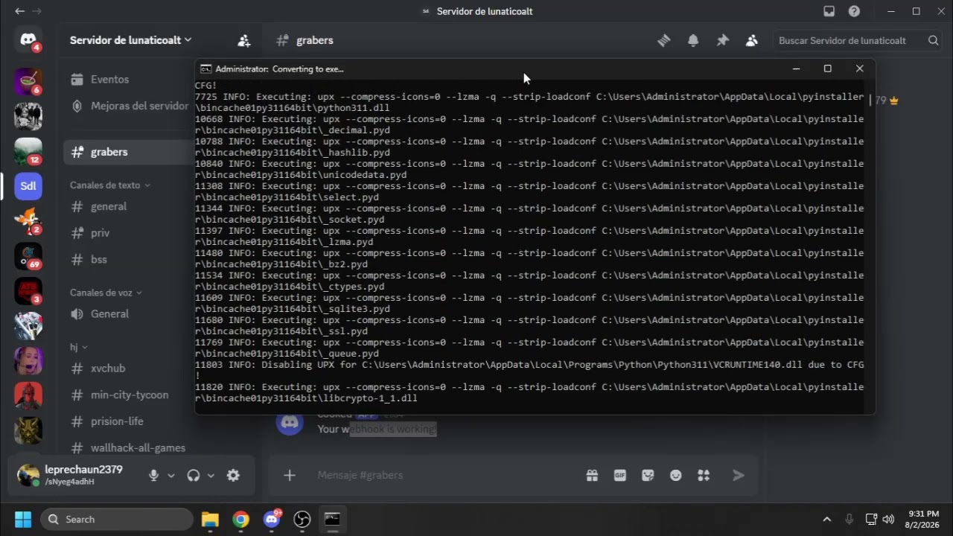Toggle member list icon in header
This screenshot has height=536, width=953.
[x=751, y=40]
